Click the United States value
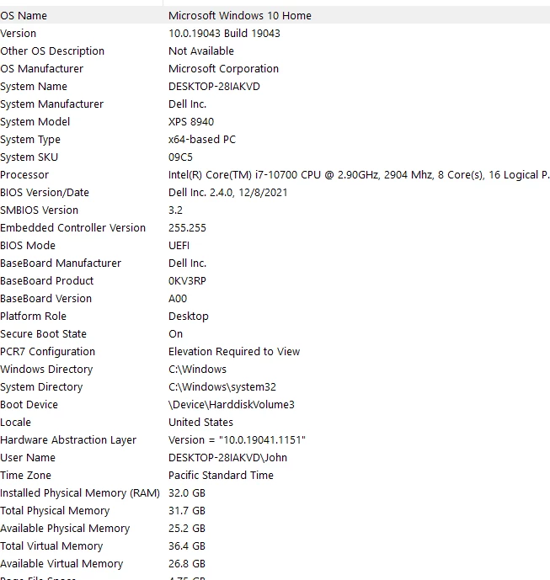This screenshot has height=580, width=550. pyautogui.click(x=200, y=423)
